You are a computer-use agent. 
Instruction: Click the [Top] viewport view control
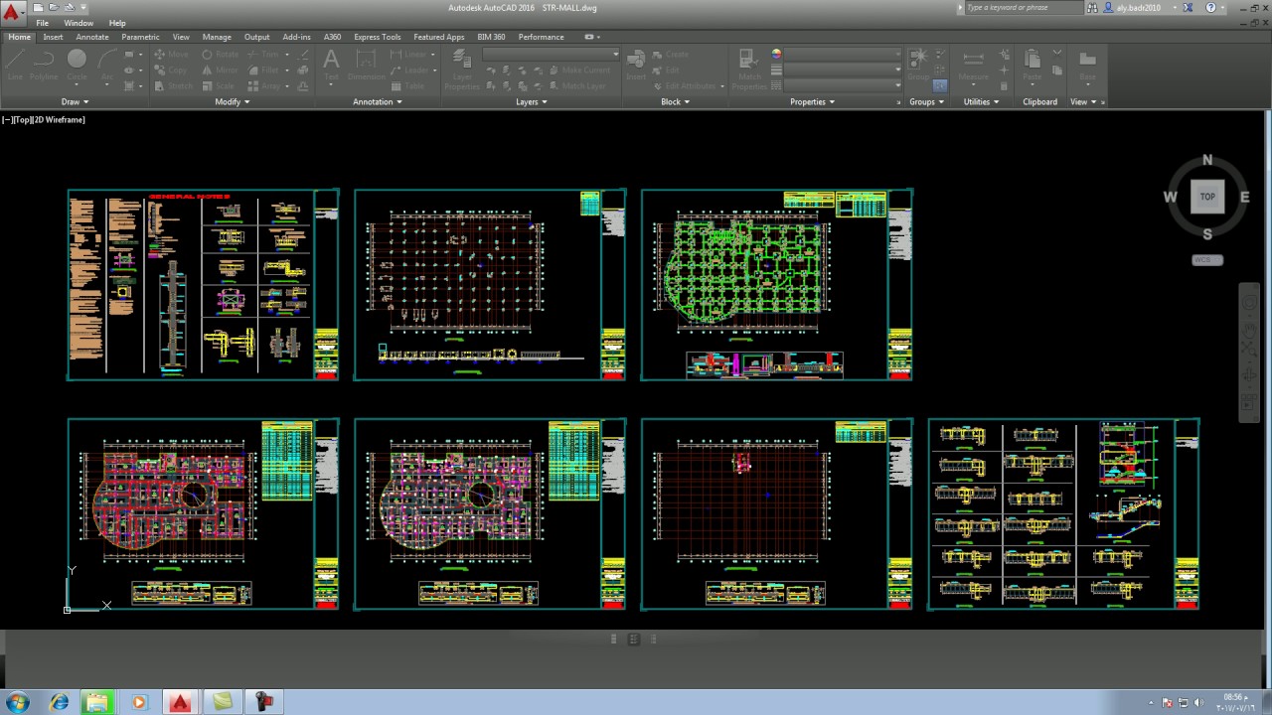click(23, 120)
